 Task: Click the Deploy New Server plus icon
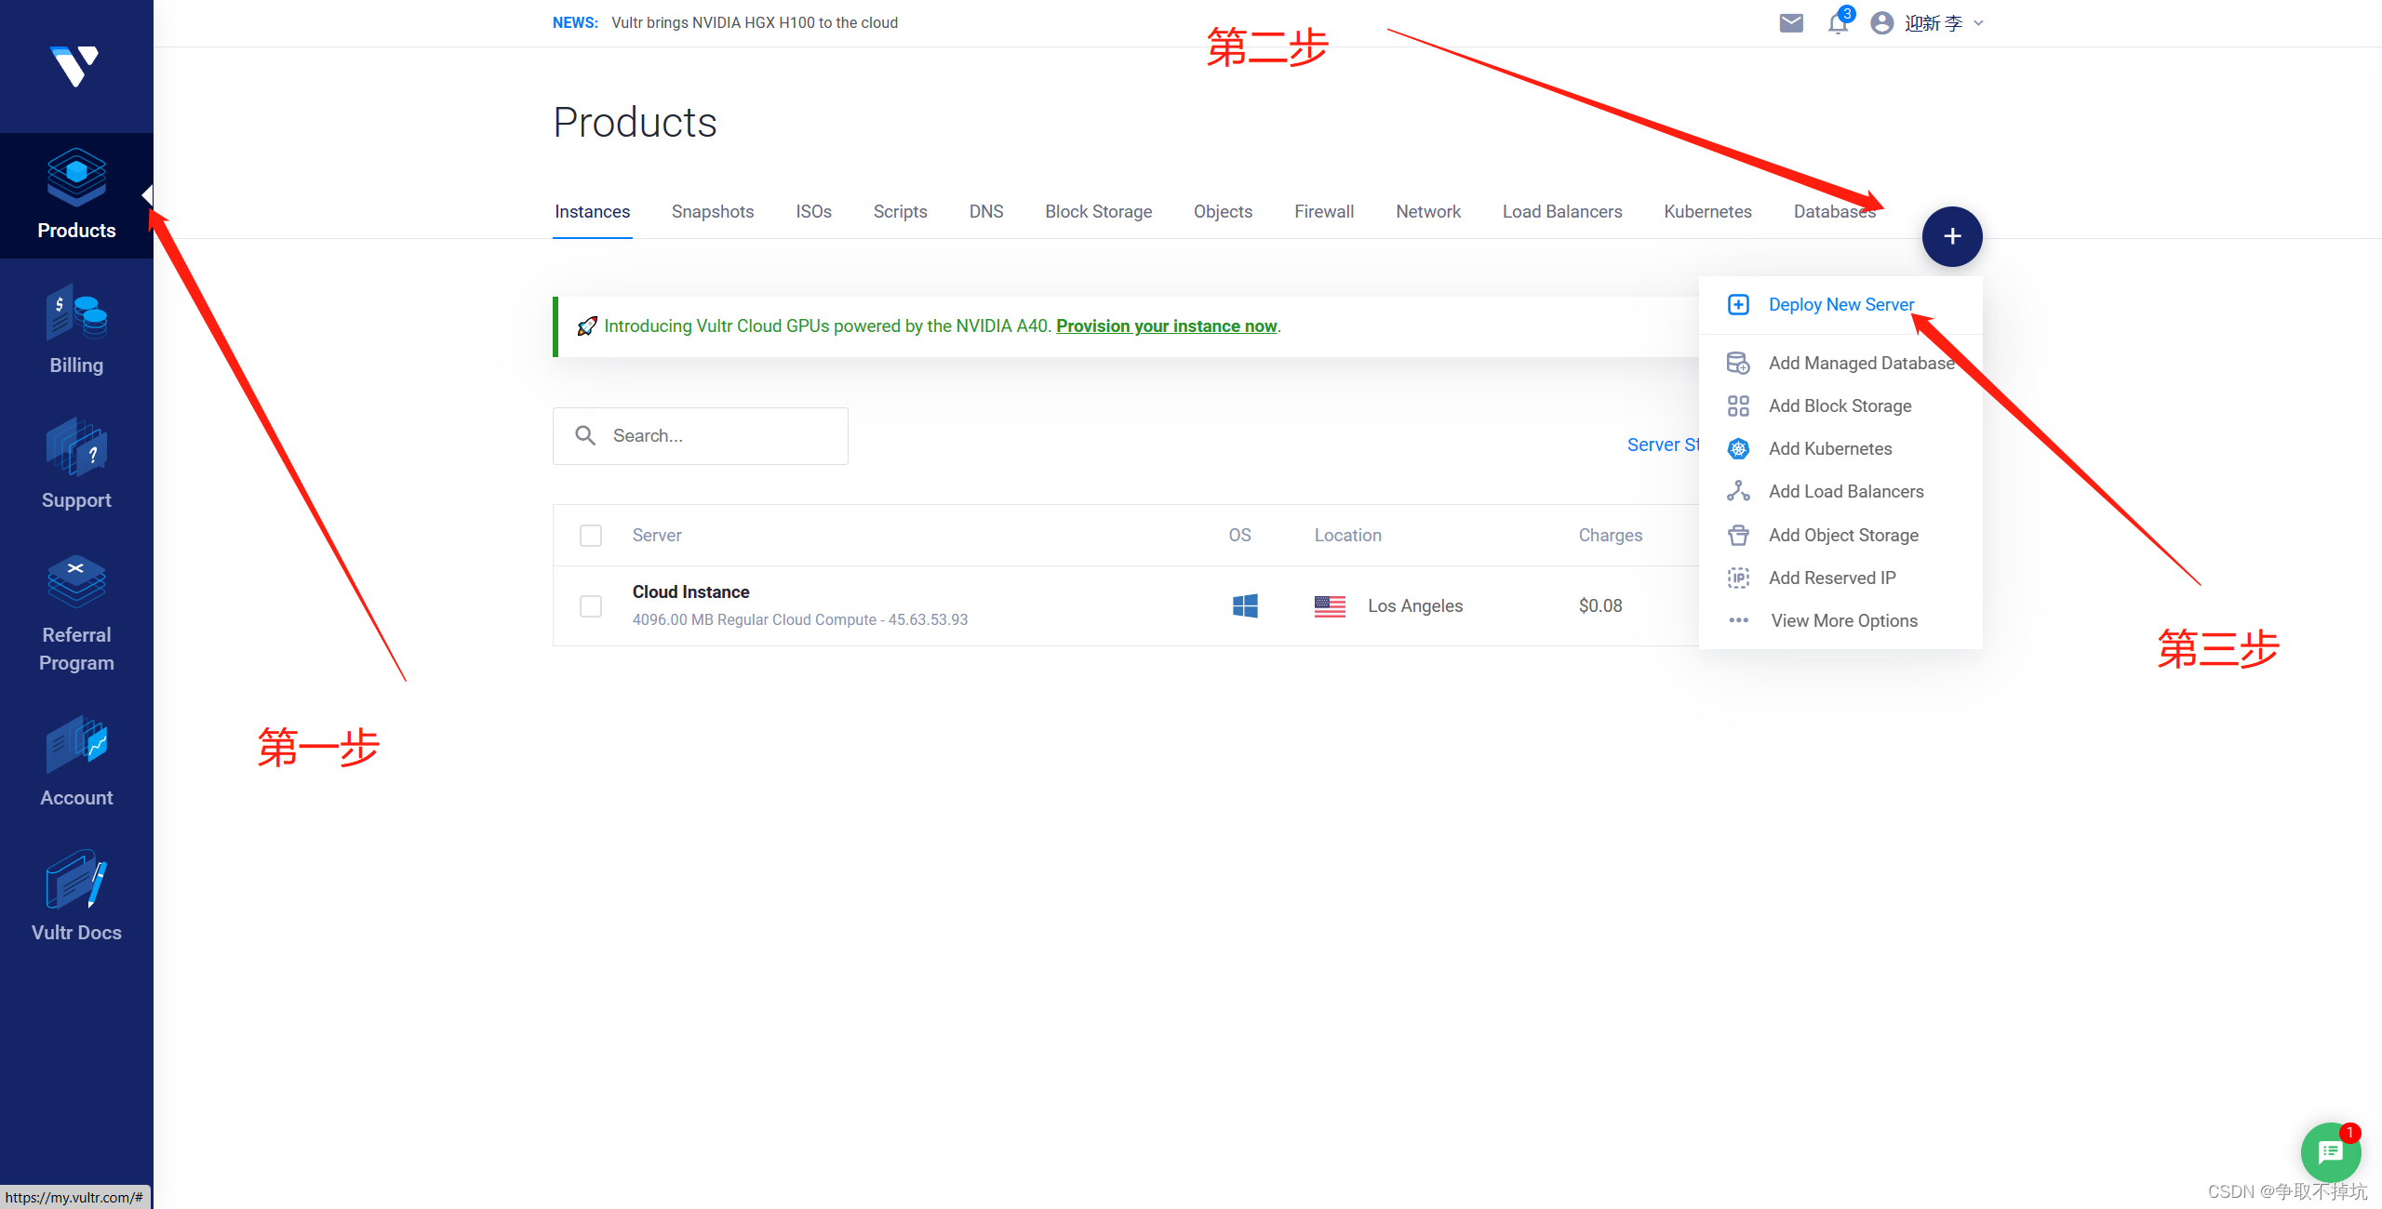1738,304
